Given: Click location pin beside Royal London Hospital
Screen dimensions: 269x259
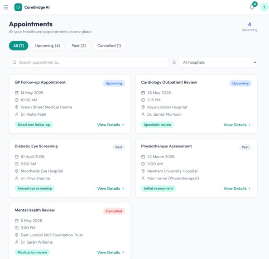Looking at the screenshot, I should click(143, 107).
